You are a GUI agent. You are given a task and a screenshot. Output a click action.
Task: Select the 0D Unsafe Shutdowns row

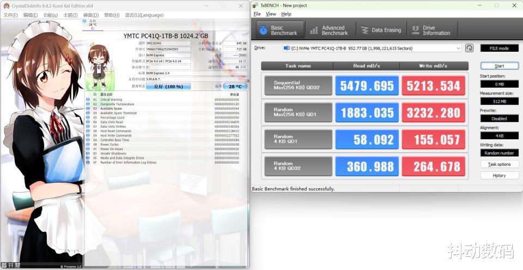coord(166,153)
